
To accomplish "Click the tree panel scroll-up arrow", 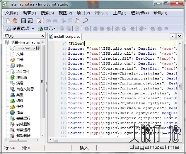I will pyautogui.click(x=42, y=42).
